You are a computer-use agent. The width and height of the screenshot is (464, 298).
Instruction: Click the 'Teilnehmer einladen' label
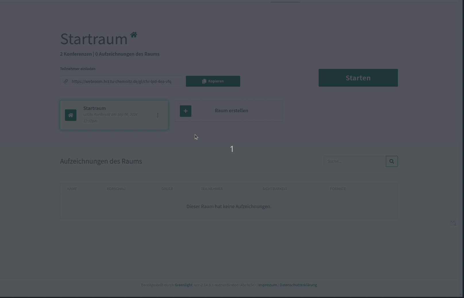(78, 69)
